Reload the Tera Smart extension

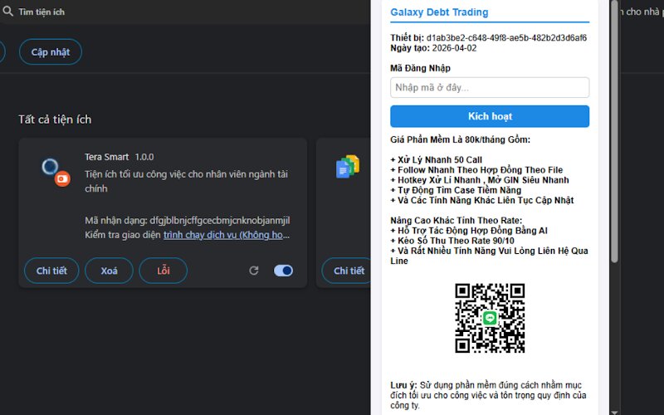(254, 271)
